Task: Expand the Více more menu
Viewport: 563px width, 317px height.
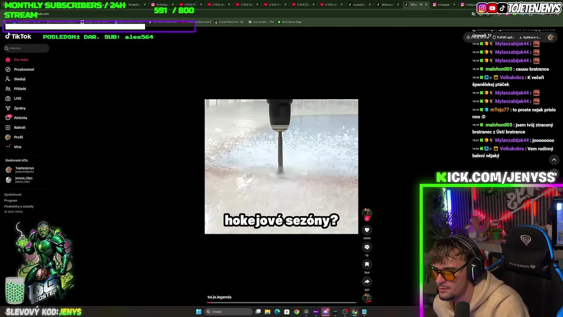Action: tap(14, 147)
